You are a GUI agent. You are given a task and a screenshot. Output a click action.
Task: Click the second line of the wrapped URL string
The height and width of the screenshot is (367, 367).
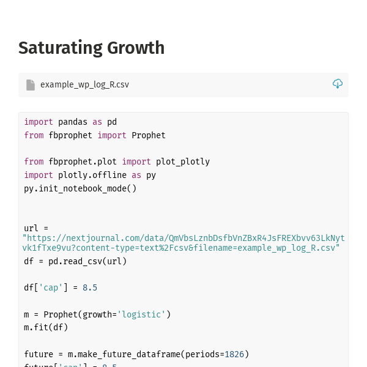(x=181, y=248)
